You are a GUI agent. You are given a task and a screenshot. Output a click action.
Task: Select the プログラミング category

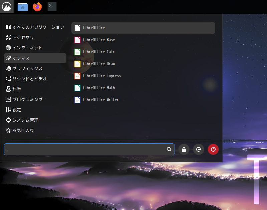click(x=35, y=99)
